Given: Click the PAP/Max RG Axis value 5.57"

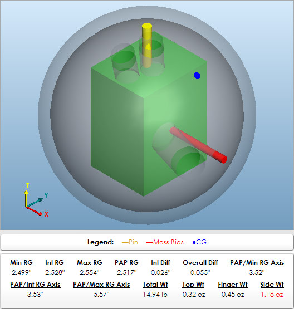Looking at the screenshot, I should [101, 295].
